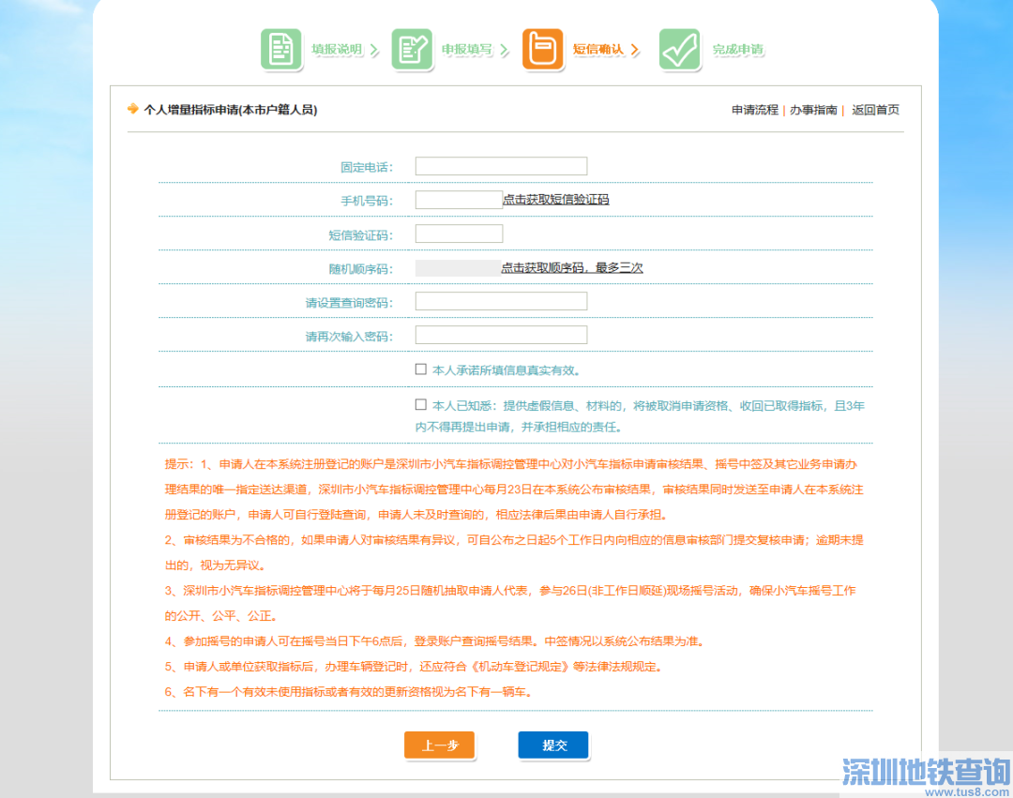
Task: Click the 随机顺序码 label
Action: tap(360, 268)
